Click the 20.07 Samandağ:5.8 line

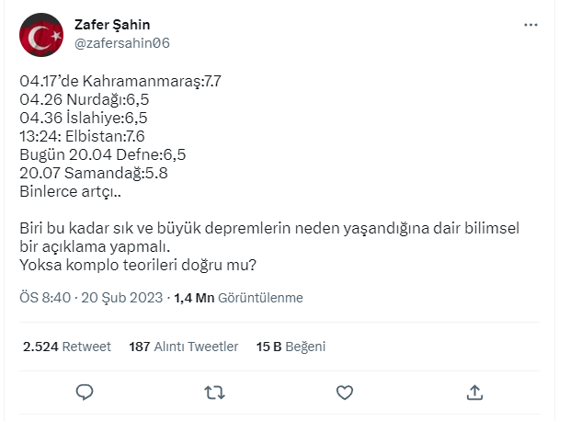(x=93, y=172)
